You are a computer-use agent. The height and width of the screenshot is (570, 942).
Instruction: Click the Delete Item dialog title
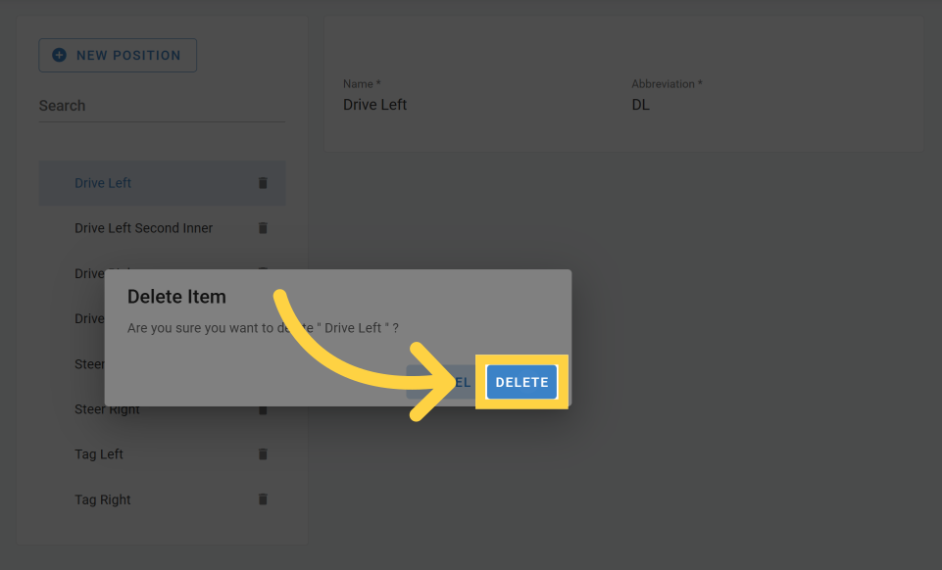176,297
